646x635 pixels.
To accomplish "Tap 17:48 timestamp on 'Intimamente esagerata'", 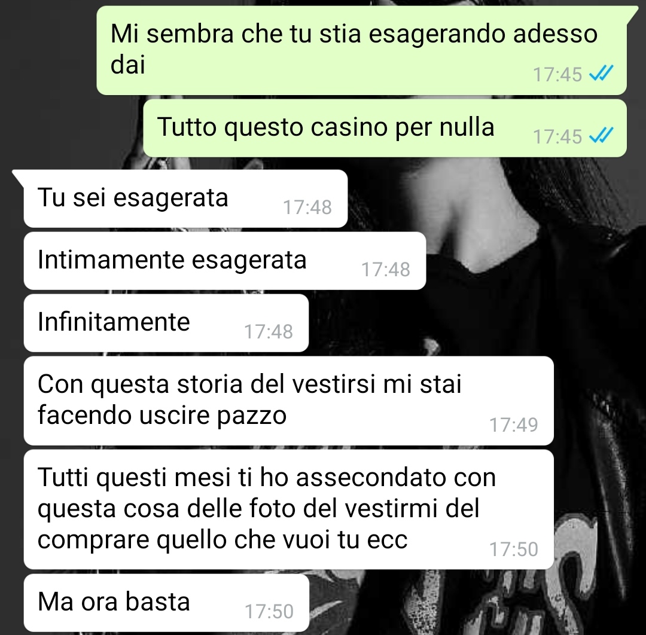I will 386,269.
